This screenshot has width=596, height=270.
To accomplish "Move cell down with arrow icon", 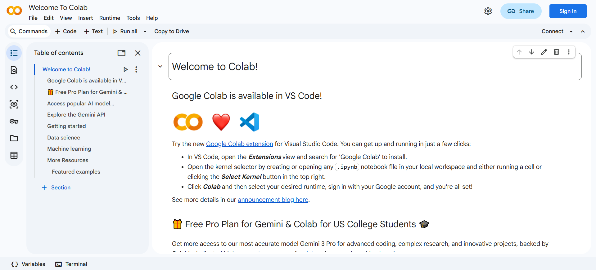I will point(531,52).
